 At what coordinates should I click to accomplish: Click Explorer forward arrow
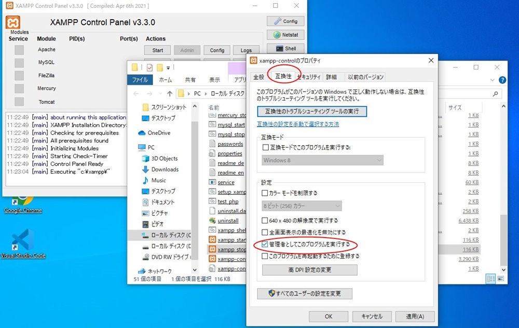(x=149, y=94)
